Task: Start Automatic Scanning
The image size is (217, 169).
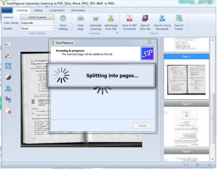Action: click(96, 18)
